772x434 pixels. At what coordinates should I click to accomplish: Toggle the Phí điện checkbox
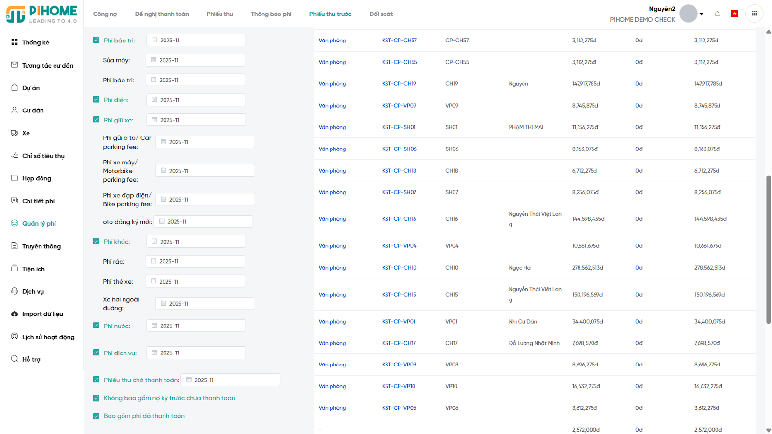96,100
